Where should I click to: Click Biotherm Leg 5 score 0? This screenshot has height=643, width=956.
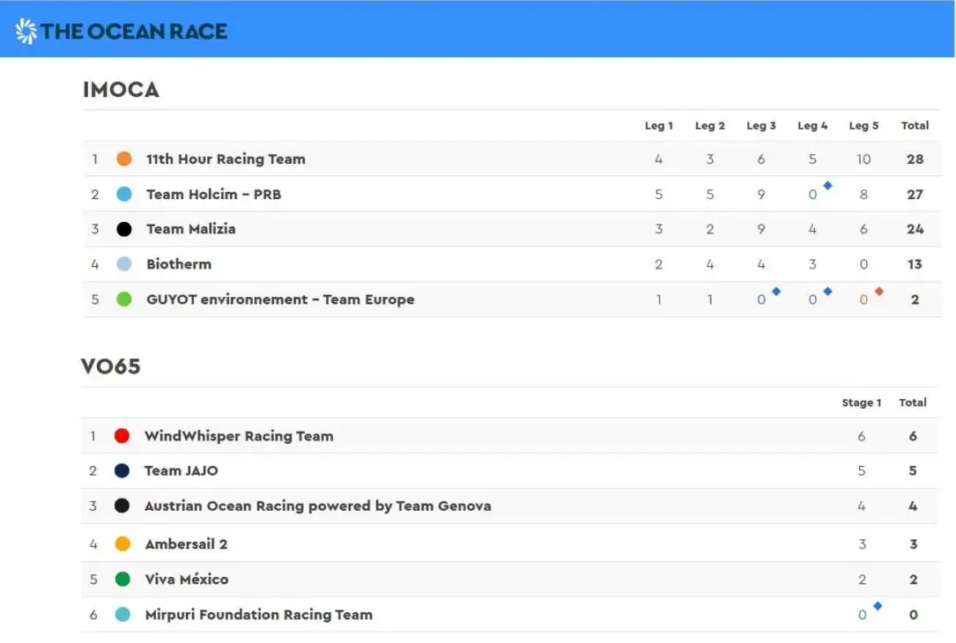pyautogui.click(x=863, y=264)
